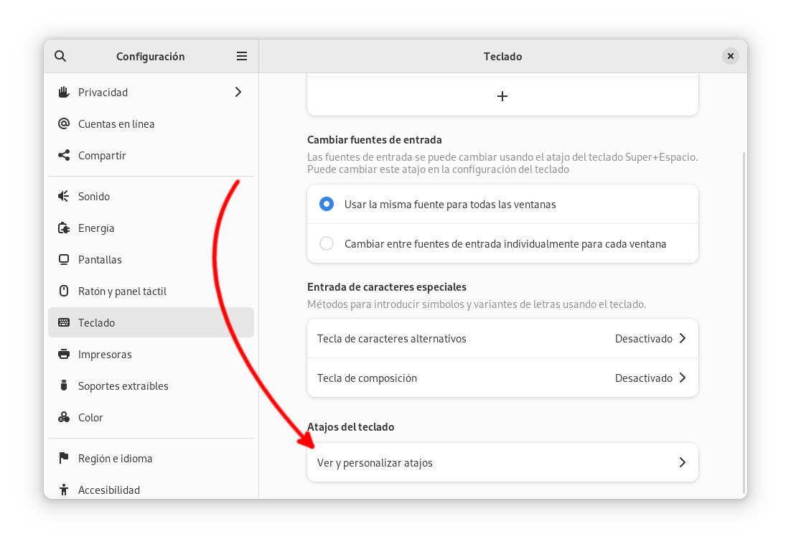
Task: Open Región e idioma settings
Action: pos(115,458)
